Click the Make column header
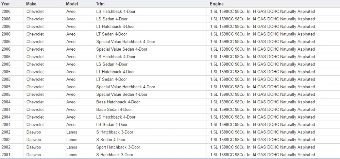Screen dimensions: 340x159 (x=31, y=4)
